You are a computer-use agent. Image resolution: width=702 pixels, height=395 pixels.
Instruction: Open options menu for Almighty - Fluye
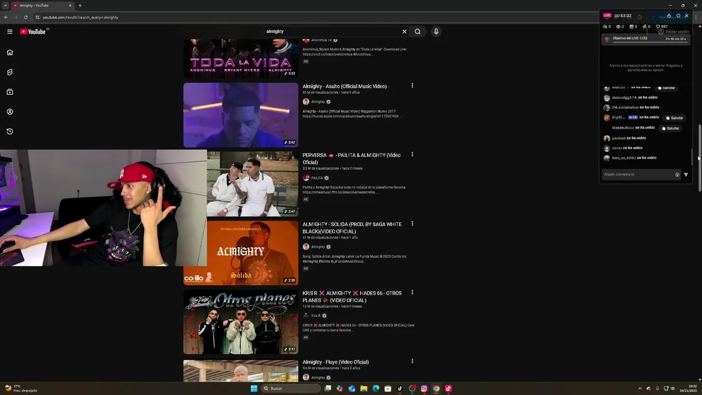[x=412, y=362]
